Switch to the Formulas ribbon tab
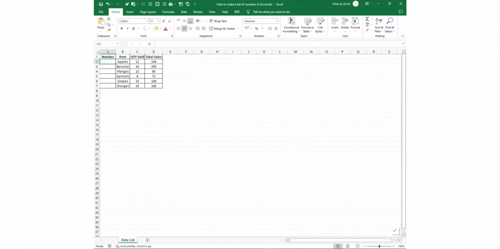 point(168,12)
